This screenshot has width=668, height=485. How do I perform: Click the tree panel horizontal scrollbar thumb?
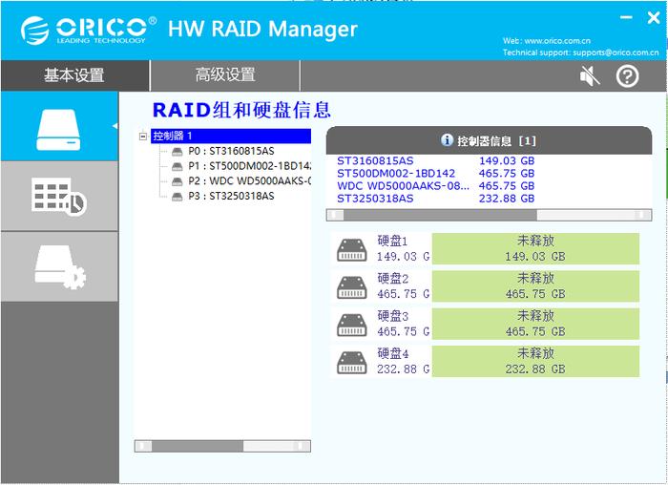[198, 446]
